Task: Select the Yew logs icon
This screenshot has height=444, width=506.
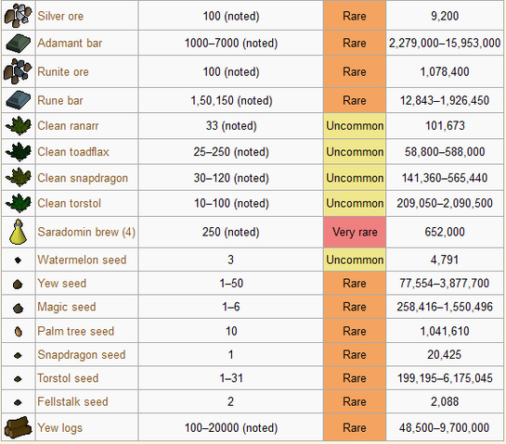Action: point(18,427)
